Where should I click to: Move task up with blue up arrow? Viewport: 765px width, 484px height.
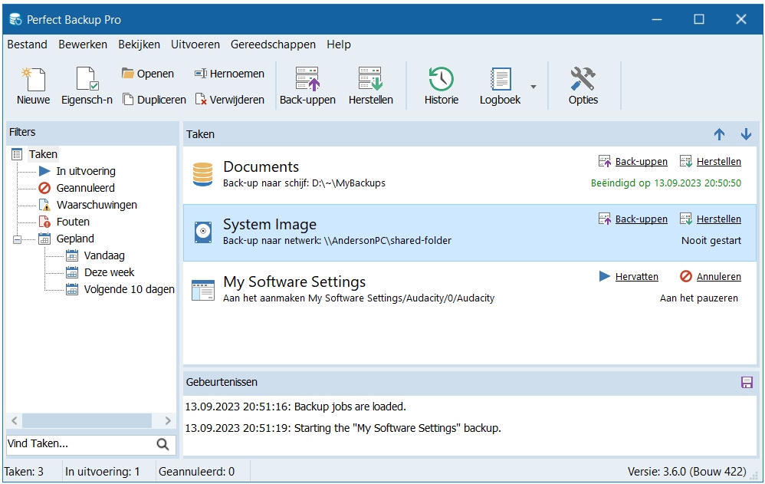[x=719, y=134]
